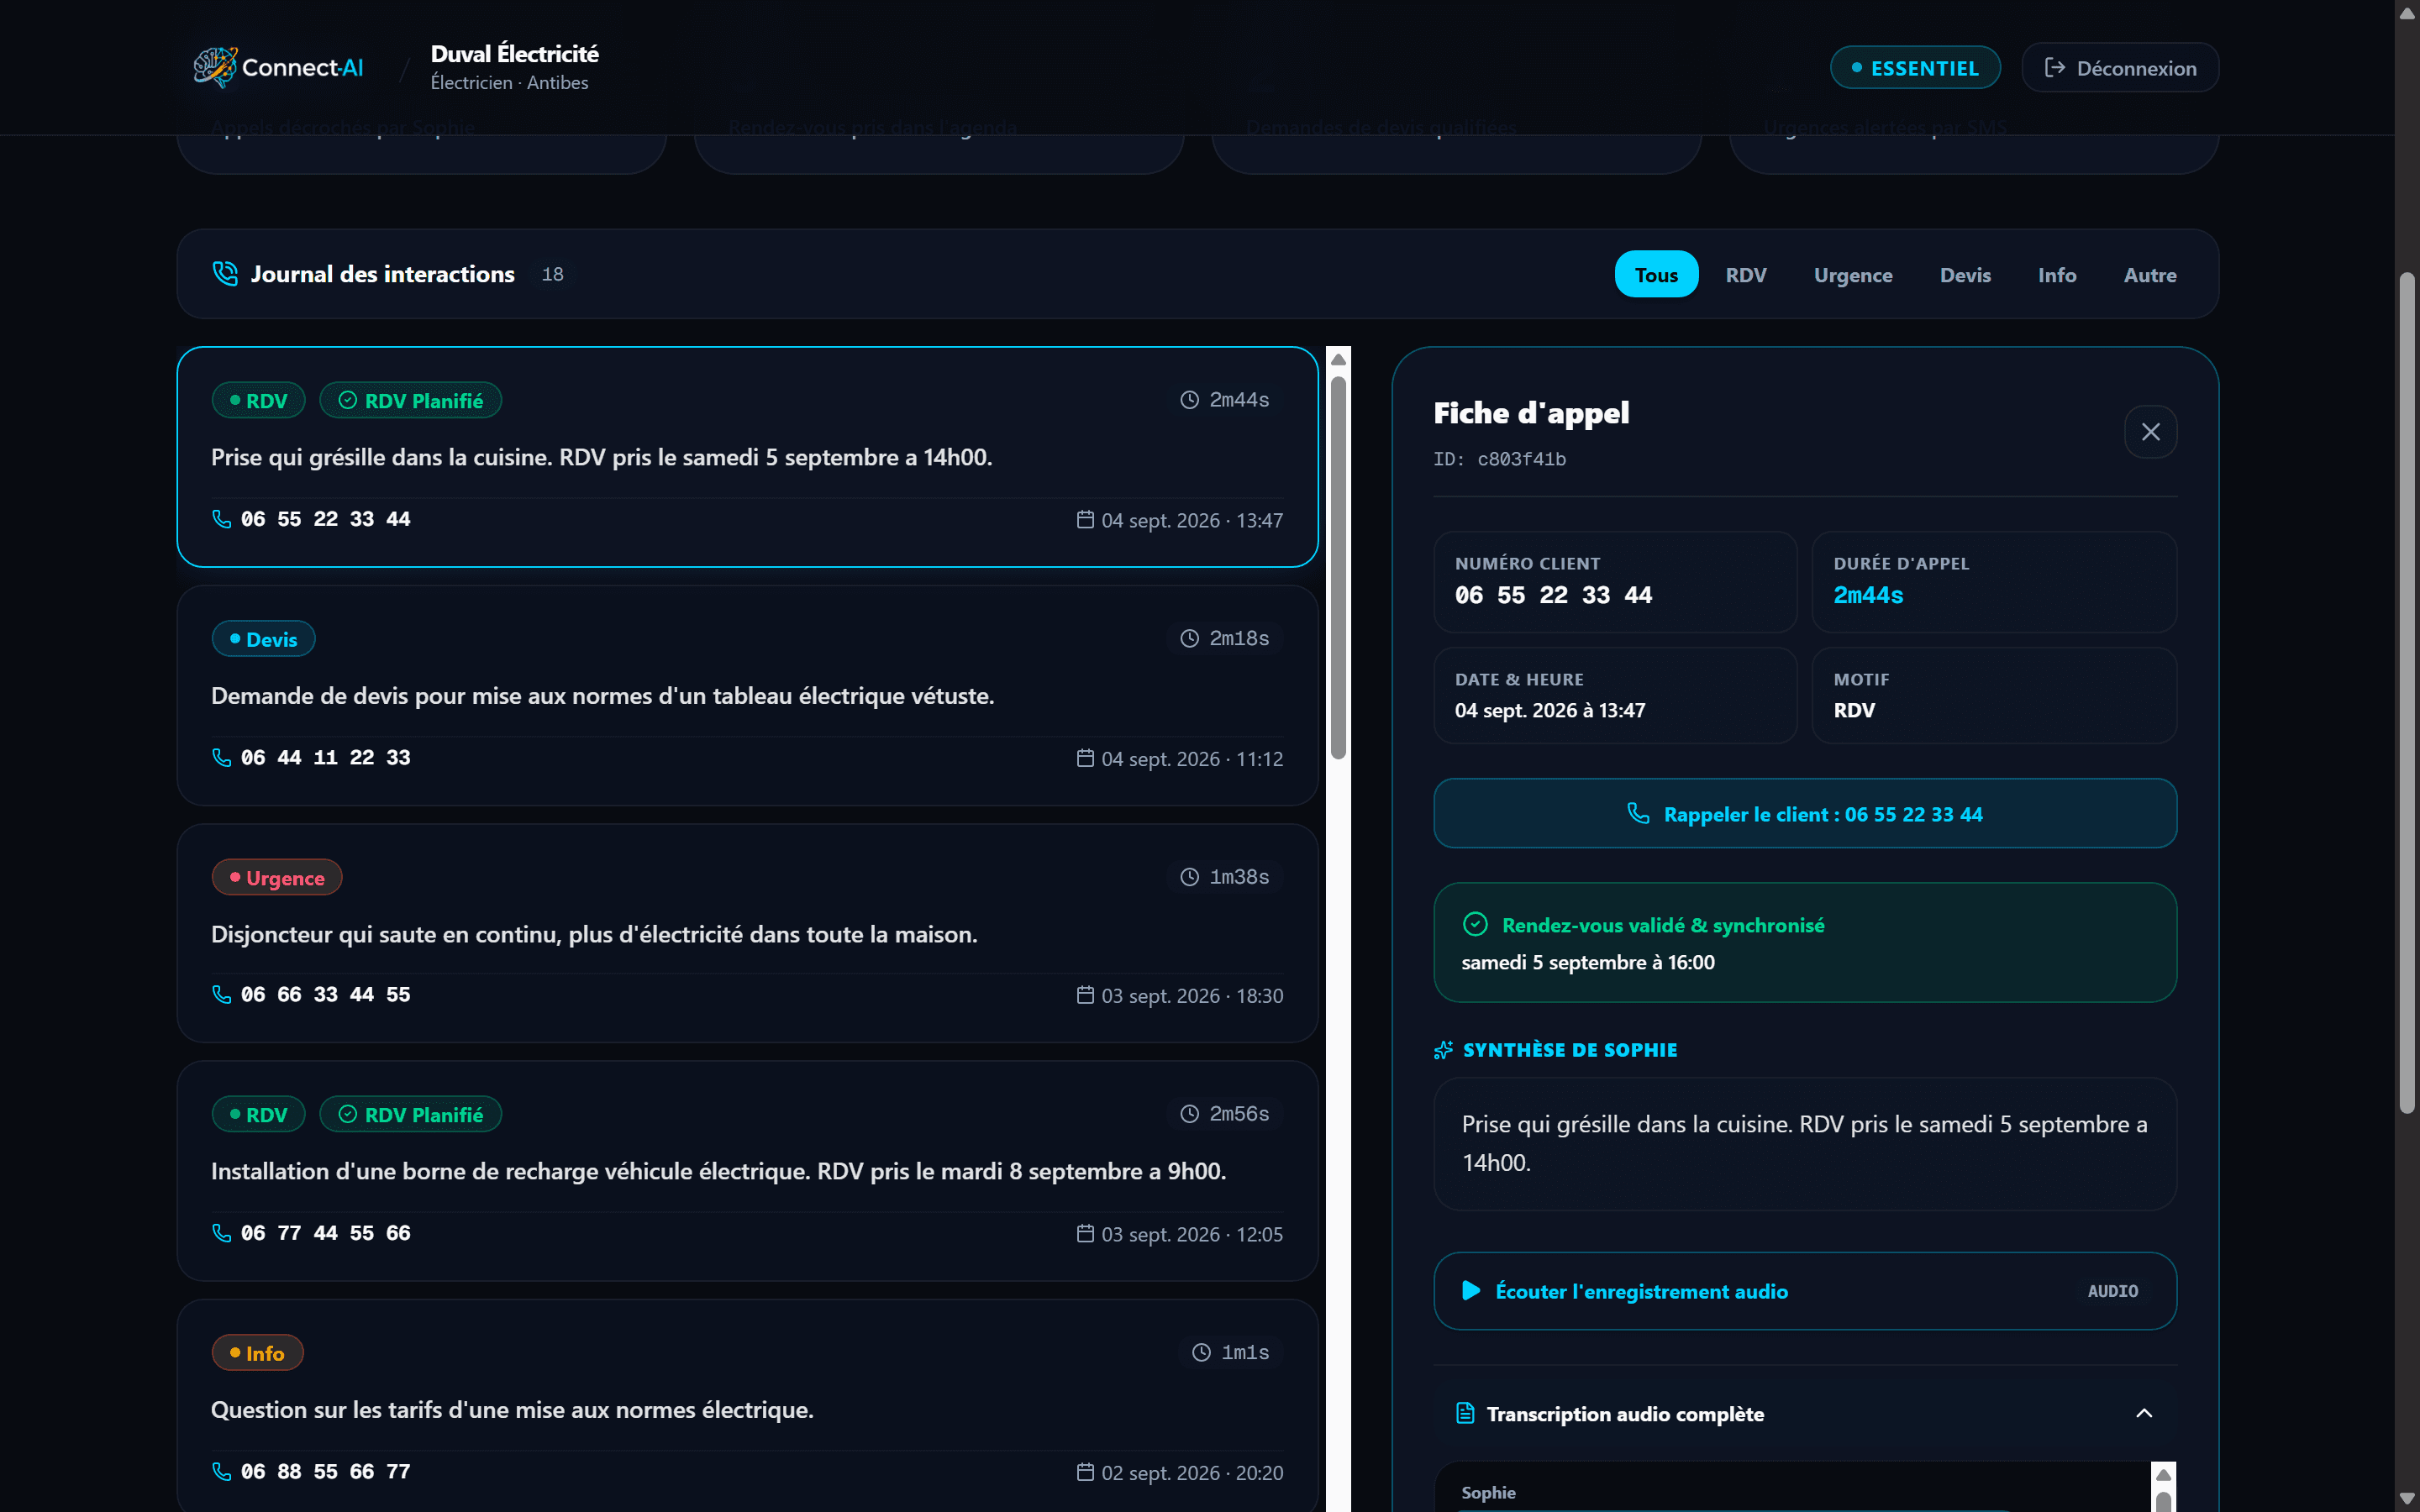Click clock icon next to 1m38s duration
Viewport: 2420px width, 1512px height.
1189,877
